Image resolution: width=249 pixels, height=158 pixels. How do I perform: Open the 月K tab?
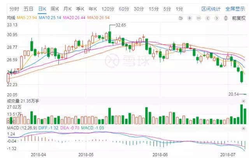pyautogui.click(x=67, y=9)
